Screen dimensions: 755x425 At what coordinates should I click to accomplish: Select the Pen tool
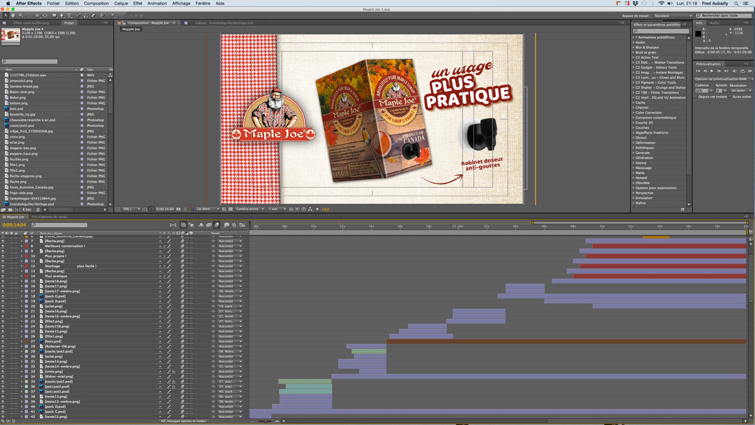click(62, 15)
